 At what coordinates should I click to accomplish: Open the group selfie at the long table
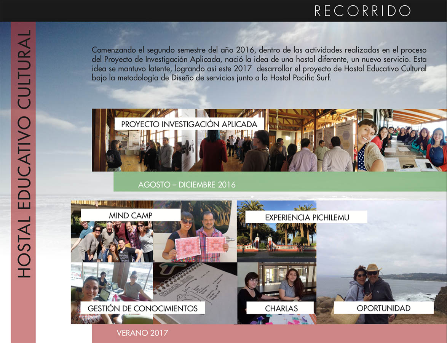tap(402, 141)
